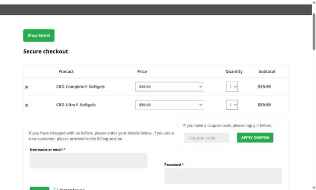Viewport: 316px width, 190px height.
Task: Click the 'Username or email' label
Action: (46, 149)
